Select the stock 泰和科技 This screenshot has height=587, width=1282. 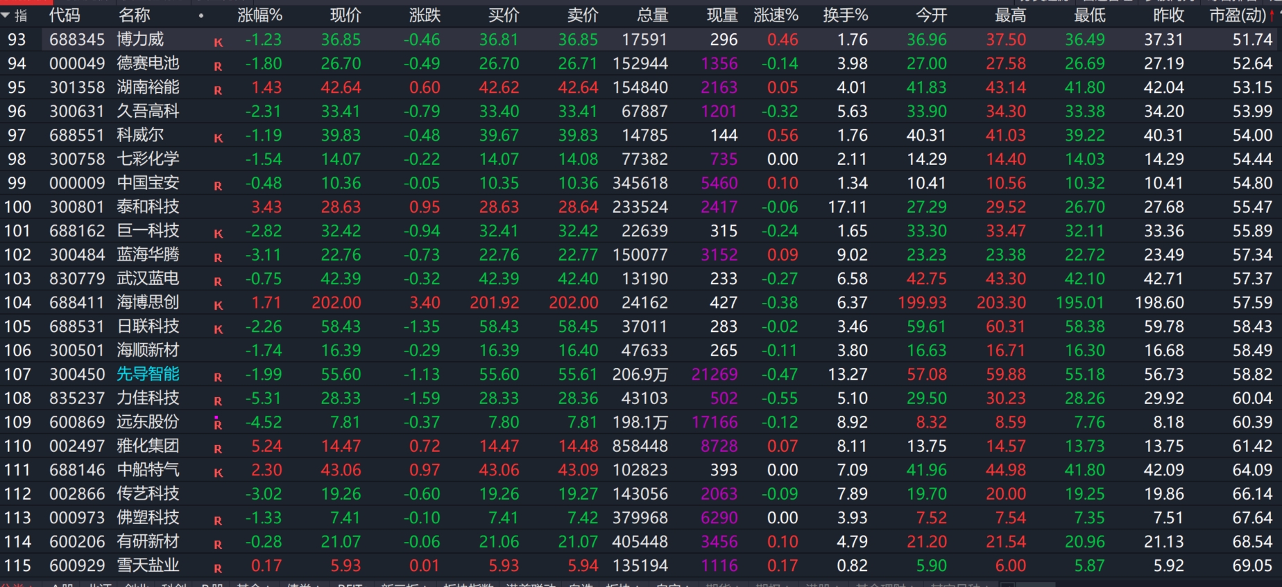[148, 207]
